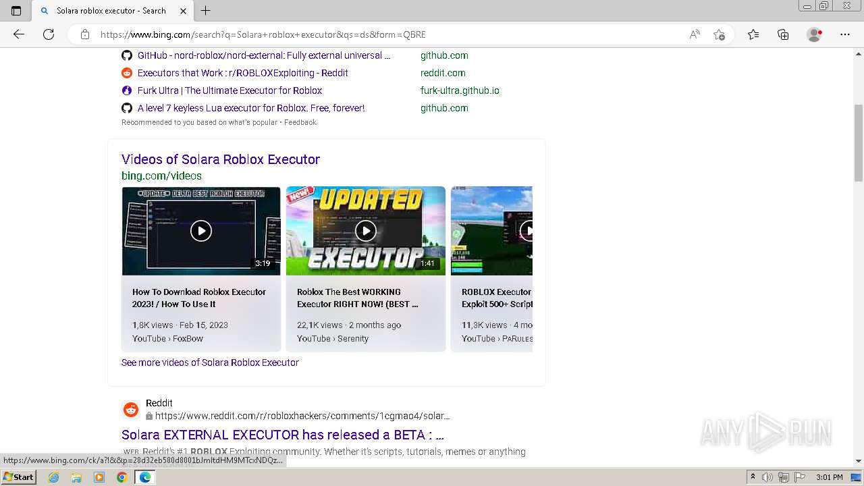Click system clock 3:01 PM
Screen dimensions: 864x486
[x=829, y=477]
